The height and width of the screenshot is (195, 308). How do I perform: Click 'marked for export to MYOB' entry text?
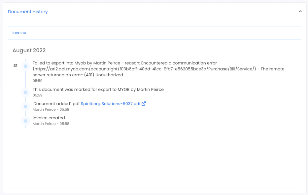point(98,90)
